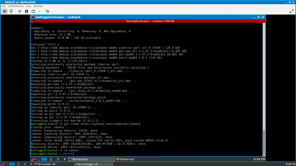Click the 'Summary:' line in terminal
This screenshot has height=166, width=296.
pyautogui.click(x=37, y=28)
